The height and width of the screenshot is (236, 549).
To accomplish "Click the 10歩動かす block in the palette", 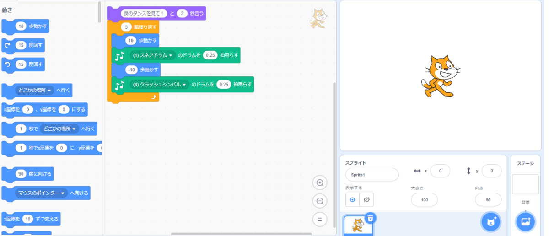I will click(x=25, y=27).
